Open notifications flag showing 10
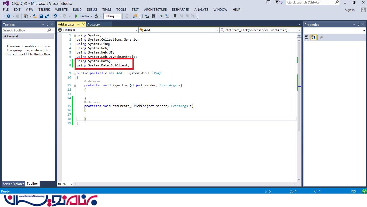The width and height of the screenshot is (367, 207). click(x=279, y=2)
